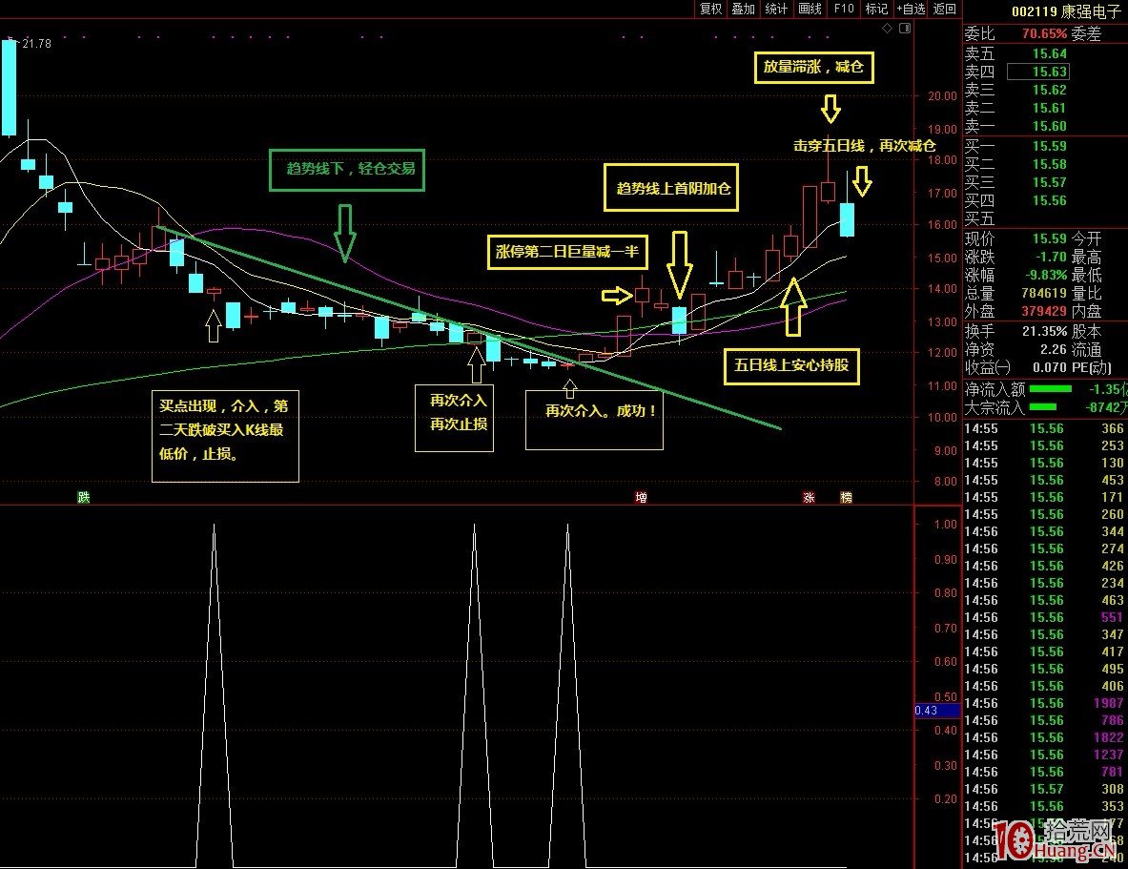Click 外盘 value 379429

(1044, 311)
